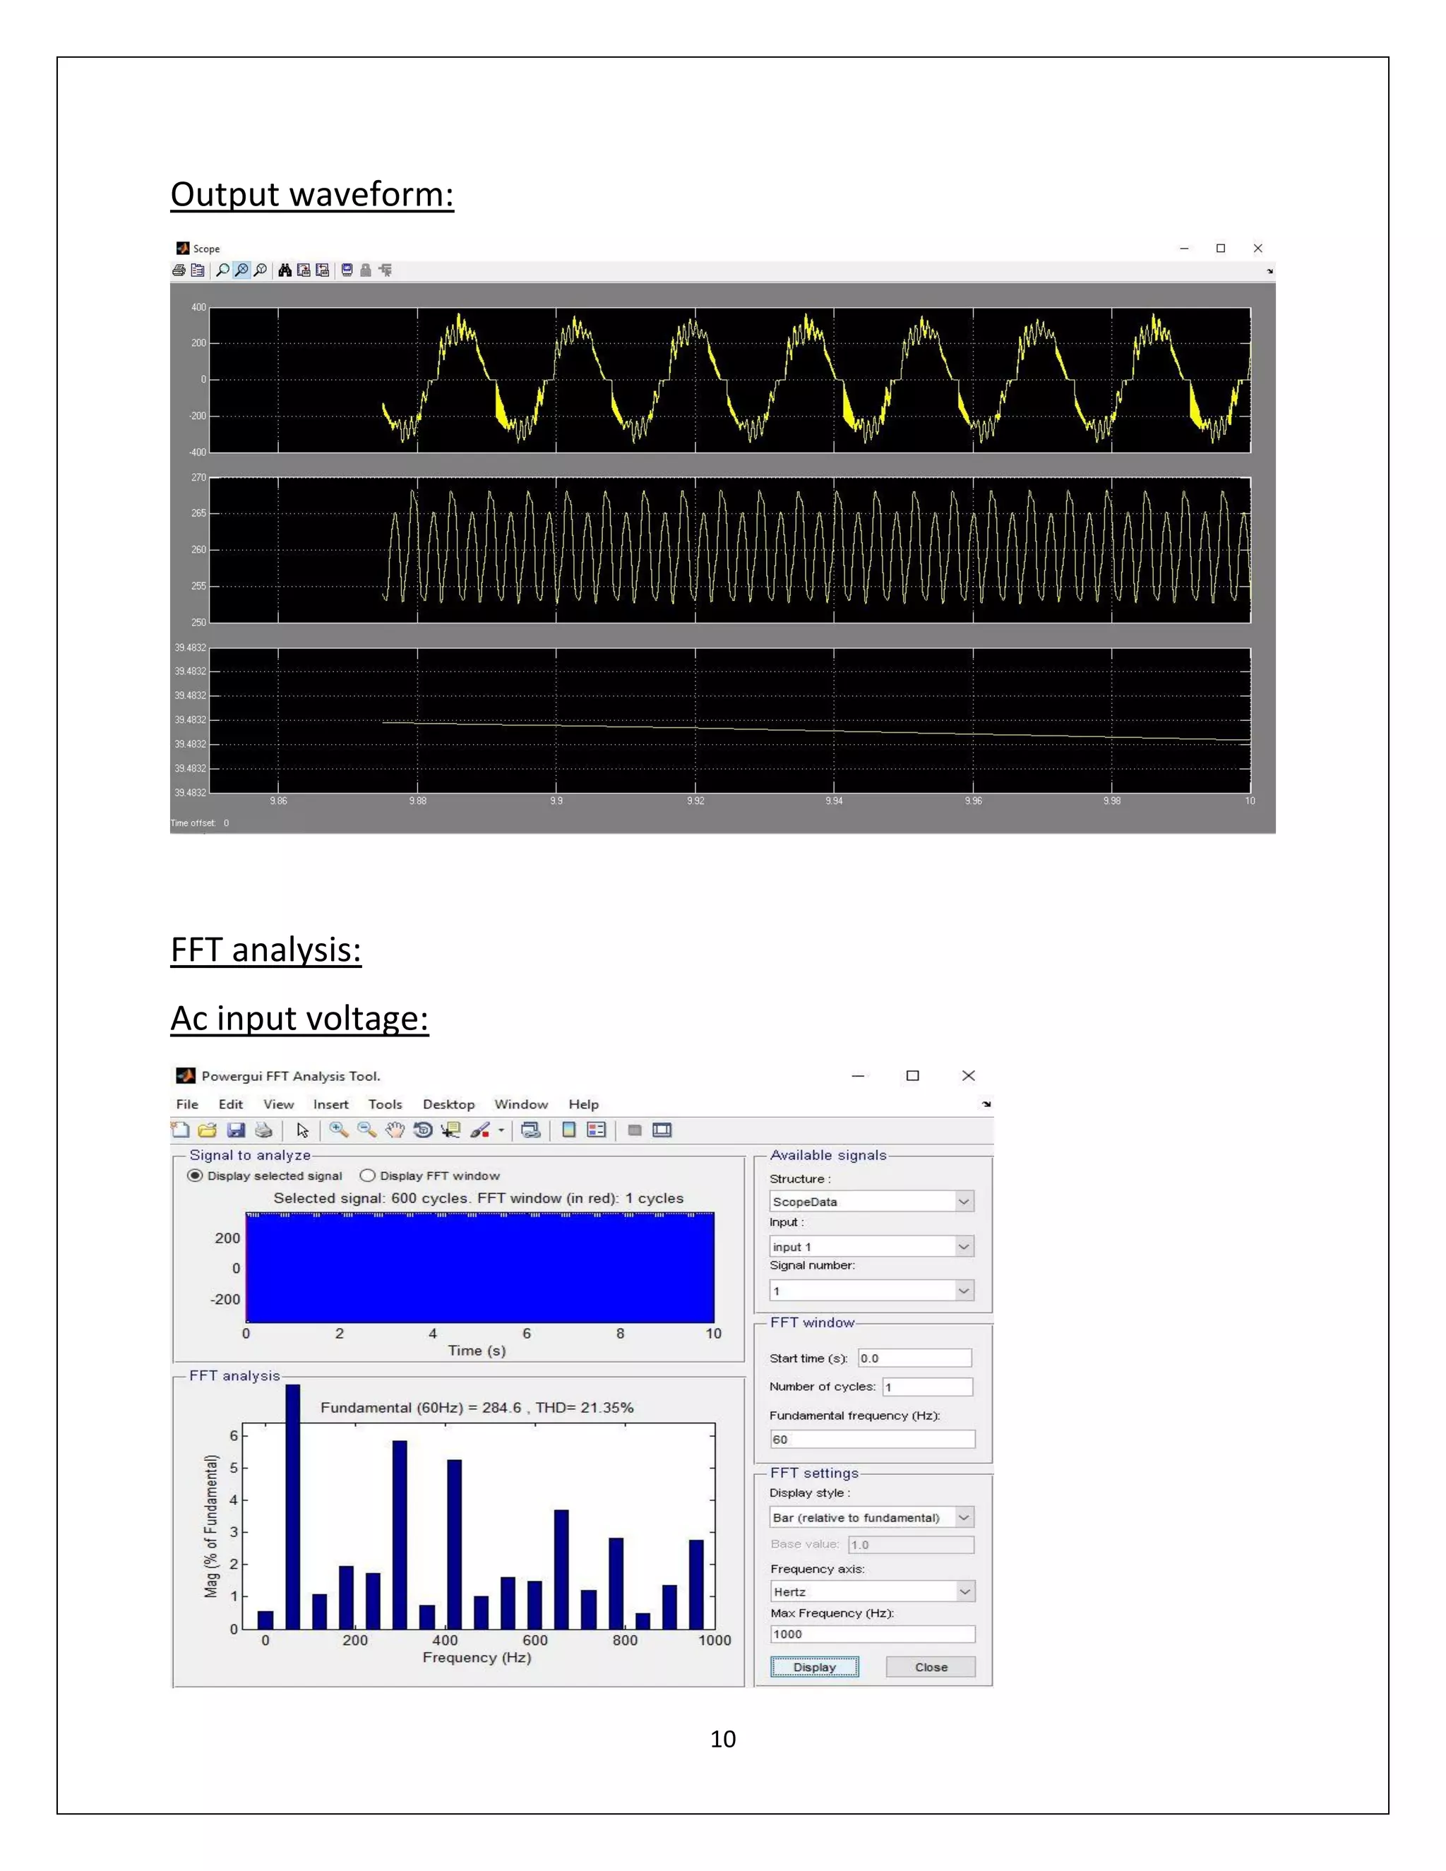Select the Brush data tool
Viewport: 1446px width, 1871px height.
tap(479, 1130)
